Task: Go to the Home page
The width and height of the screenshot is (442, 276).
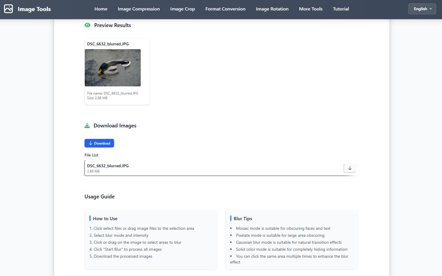Action: coord(101,9)
